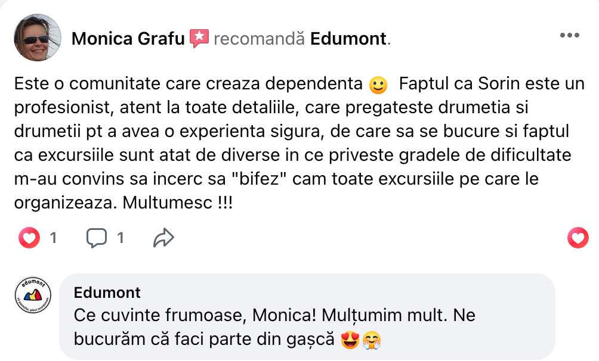This screenshot has height=361, width=599.
Task: Click the Edumont logo avatar
Action: click(33, 296)
